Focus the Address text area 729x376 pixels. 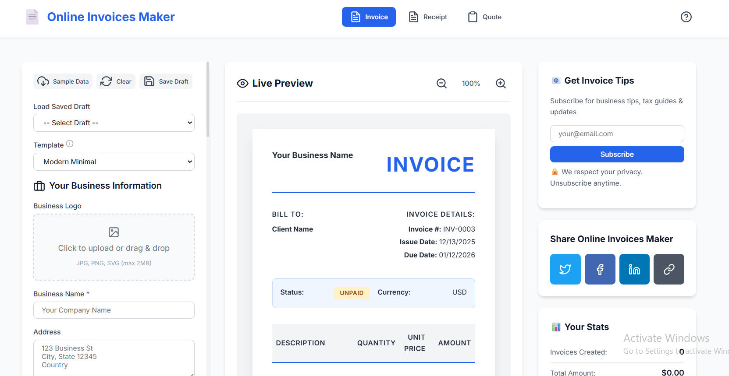point(114,358)
